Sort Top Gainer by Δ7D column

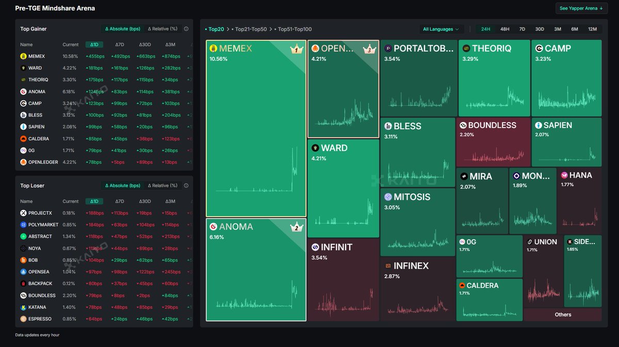(120, 45)
